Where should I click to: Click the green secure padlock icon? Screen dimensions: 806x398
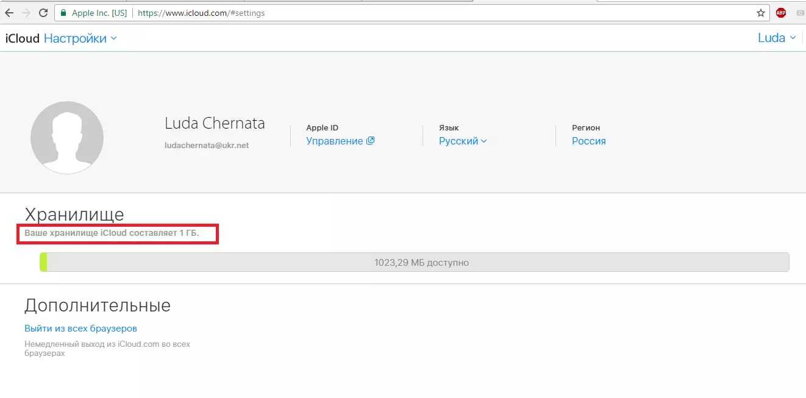[x=63, y=13]
